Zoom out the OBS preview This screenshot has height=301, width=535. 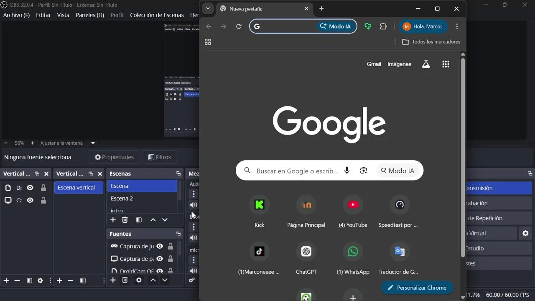point(6,143)
